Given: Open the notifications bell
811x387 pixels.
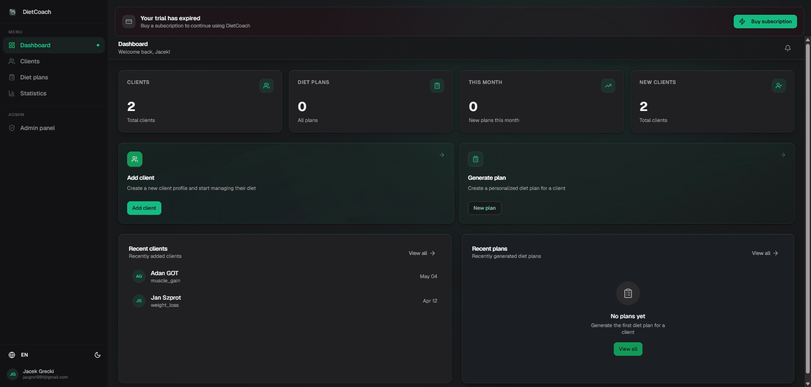Looking at the screenshot, I should coord(788,48).
